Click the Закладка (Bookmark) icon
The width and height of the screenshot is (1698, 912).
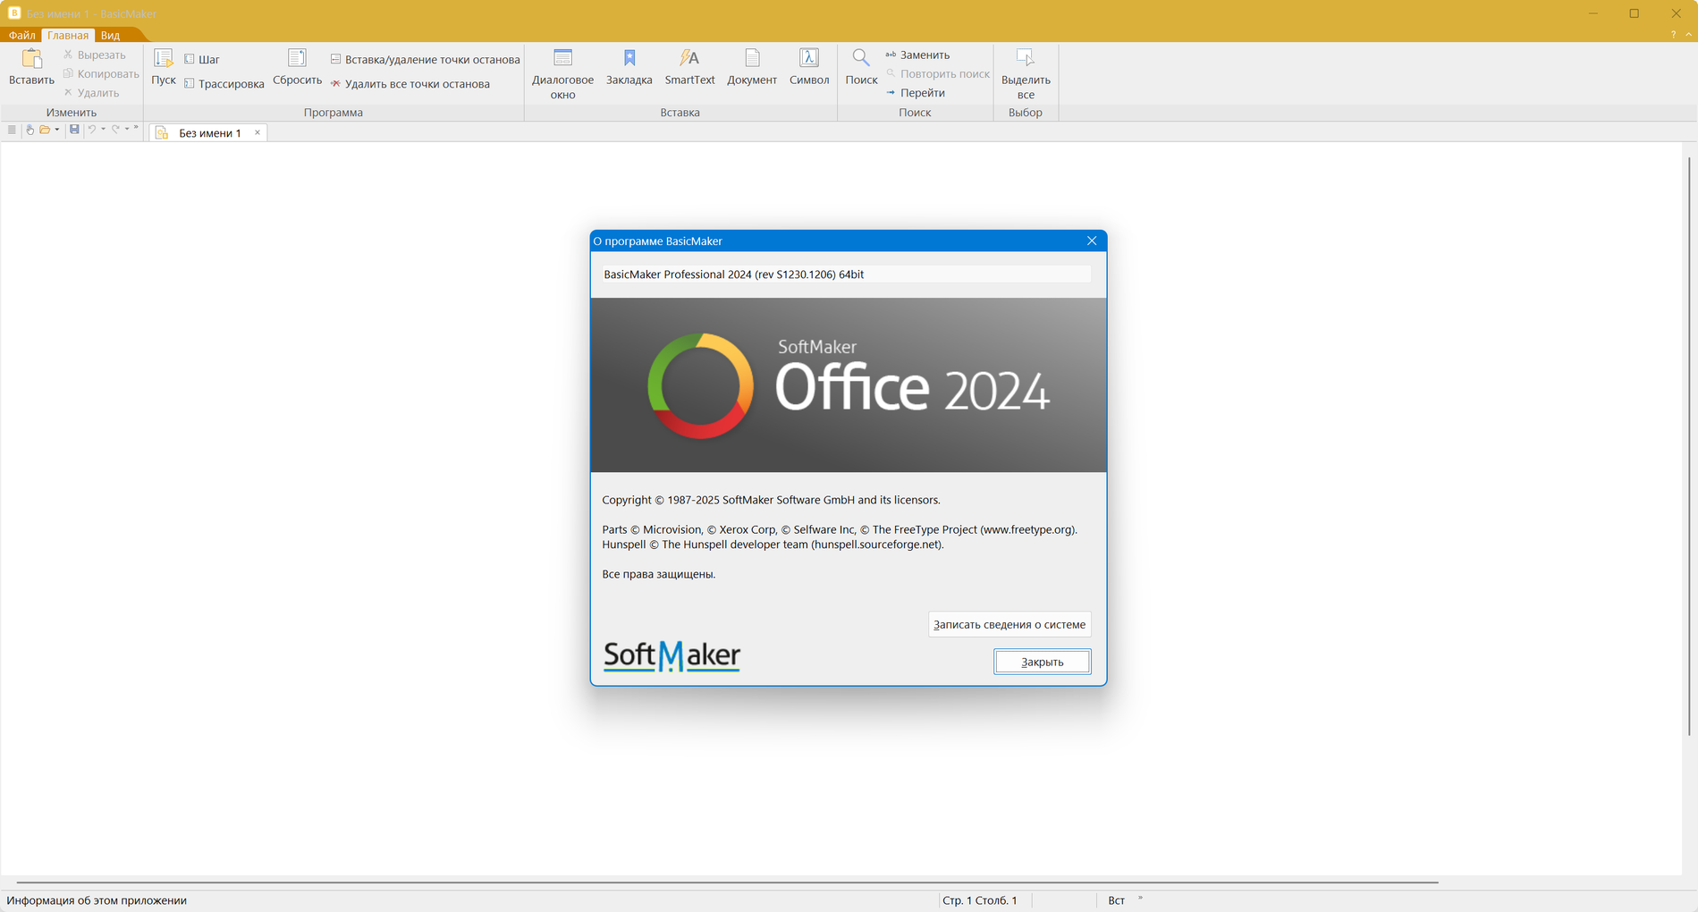coord(629,59)
